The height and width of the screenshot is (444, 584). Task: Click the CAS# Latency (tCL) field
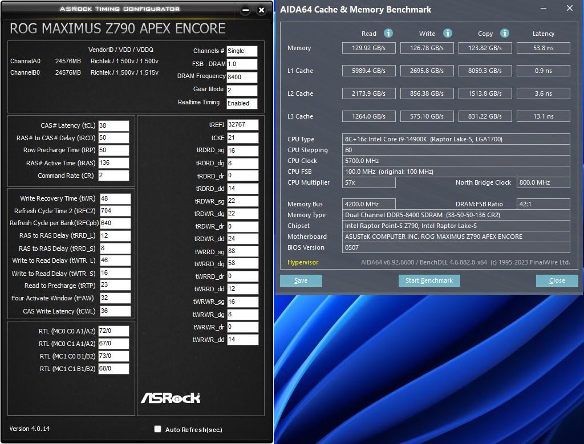point(113,125)
